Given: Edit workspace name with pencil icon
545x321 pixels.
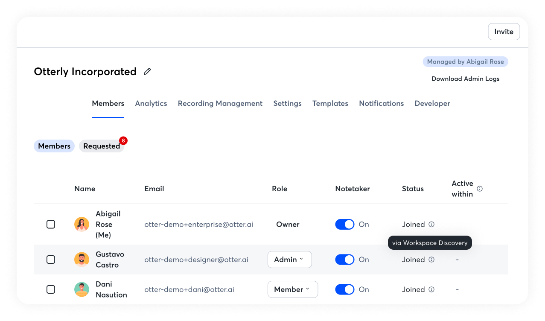Looking at the screenshot, I should 147,72.
